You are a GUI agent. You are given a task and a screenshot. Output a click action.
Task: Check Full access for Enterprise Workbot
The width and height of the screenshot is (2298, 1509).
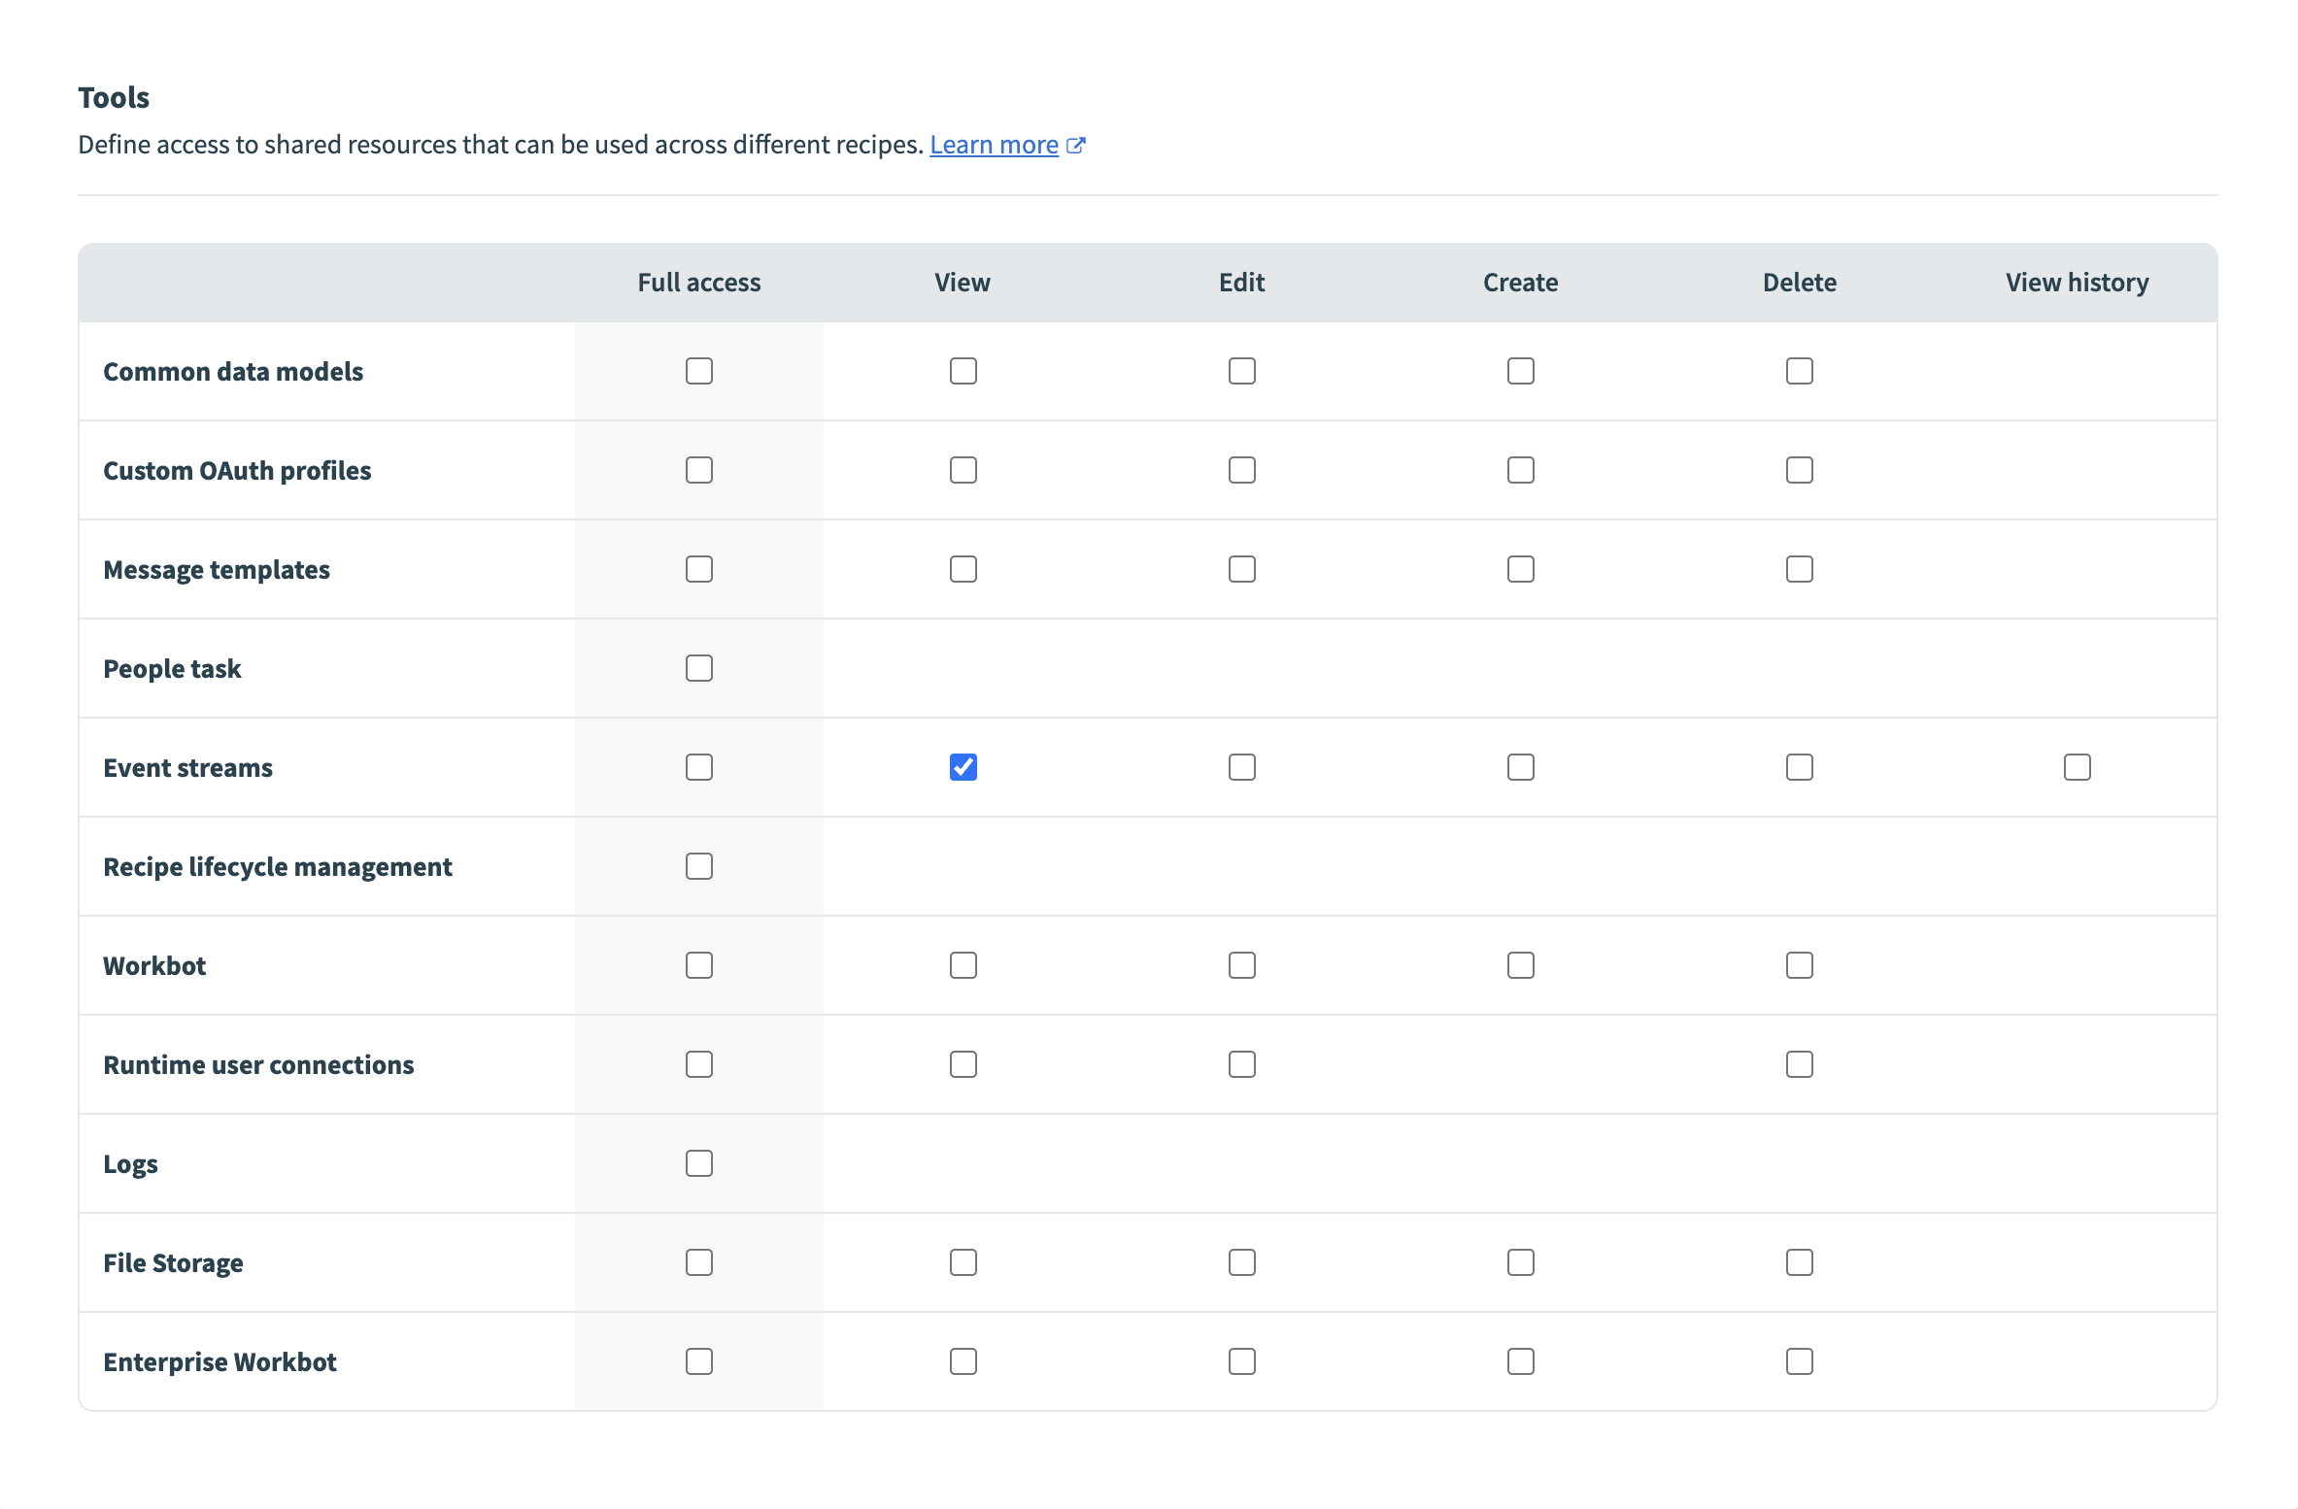(698, 1361)
